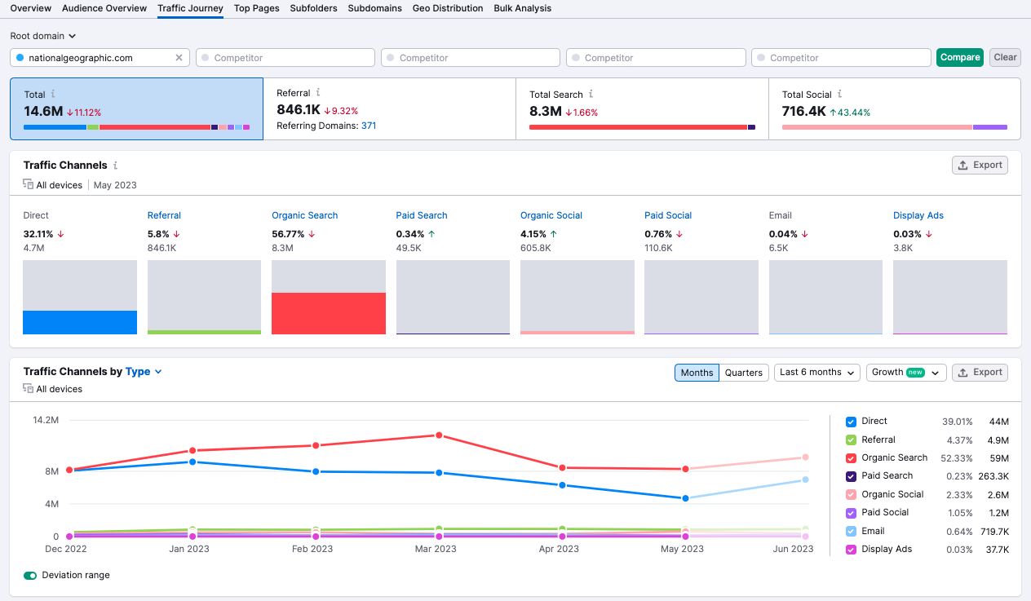
Task: Open the 371 Referring Domains link
Action: click(368, 126)
